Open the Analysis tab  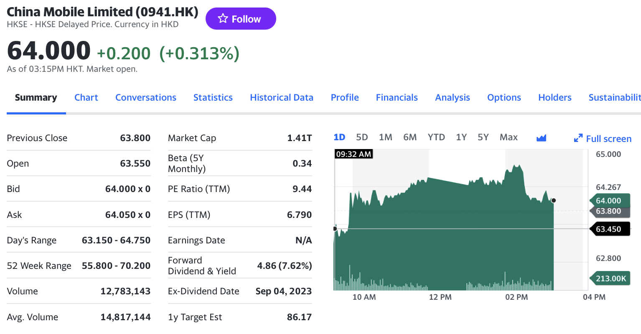(x=452, y=98)
